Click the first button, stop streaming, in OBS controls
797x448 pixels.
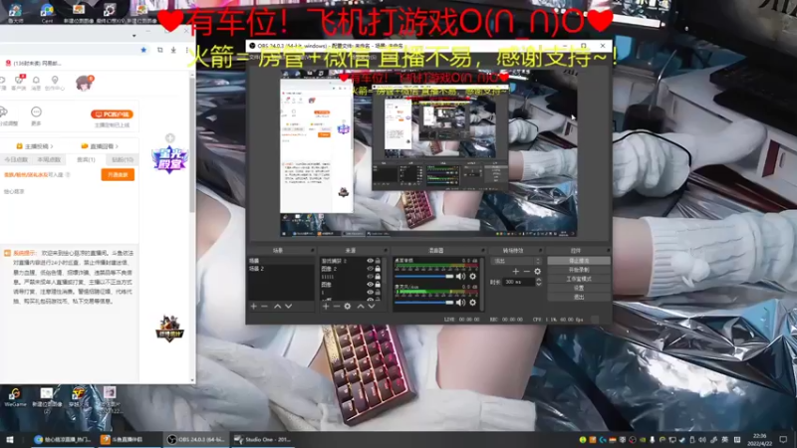[579, 261]
